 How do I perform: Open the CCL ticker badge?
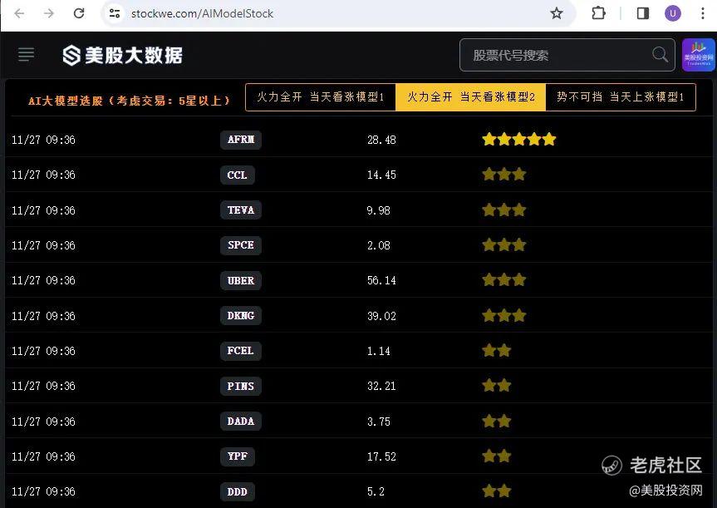click(238, 175)
